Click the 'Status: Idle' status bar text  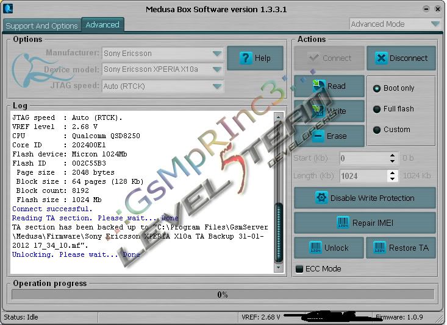[21, 317]
